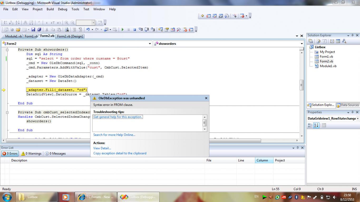Sort Error List by Column header
The height and width of the screenshot is (202, 360).
point(264,160)
